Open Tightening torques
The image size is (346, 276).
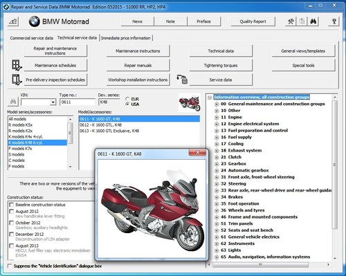click(221, 65)
